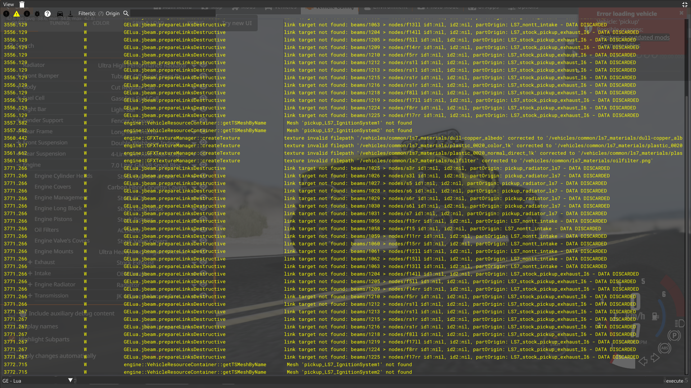Viewport: 691px width, 388px height.
Task: Toggle the error level filter icon
Action: pyautogui.click(x=6, y=14)
